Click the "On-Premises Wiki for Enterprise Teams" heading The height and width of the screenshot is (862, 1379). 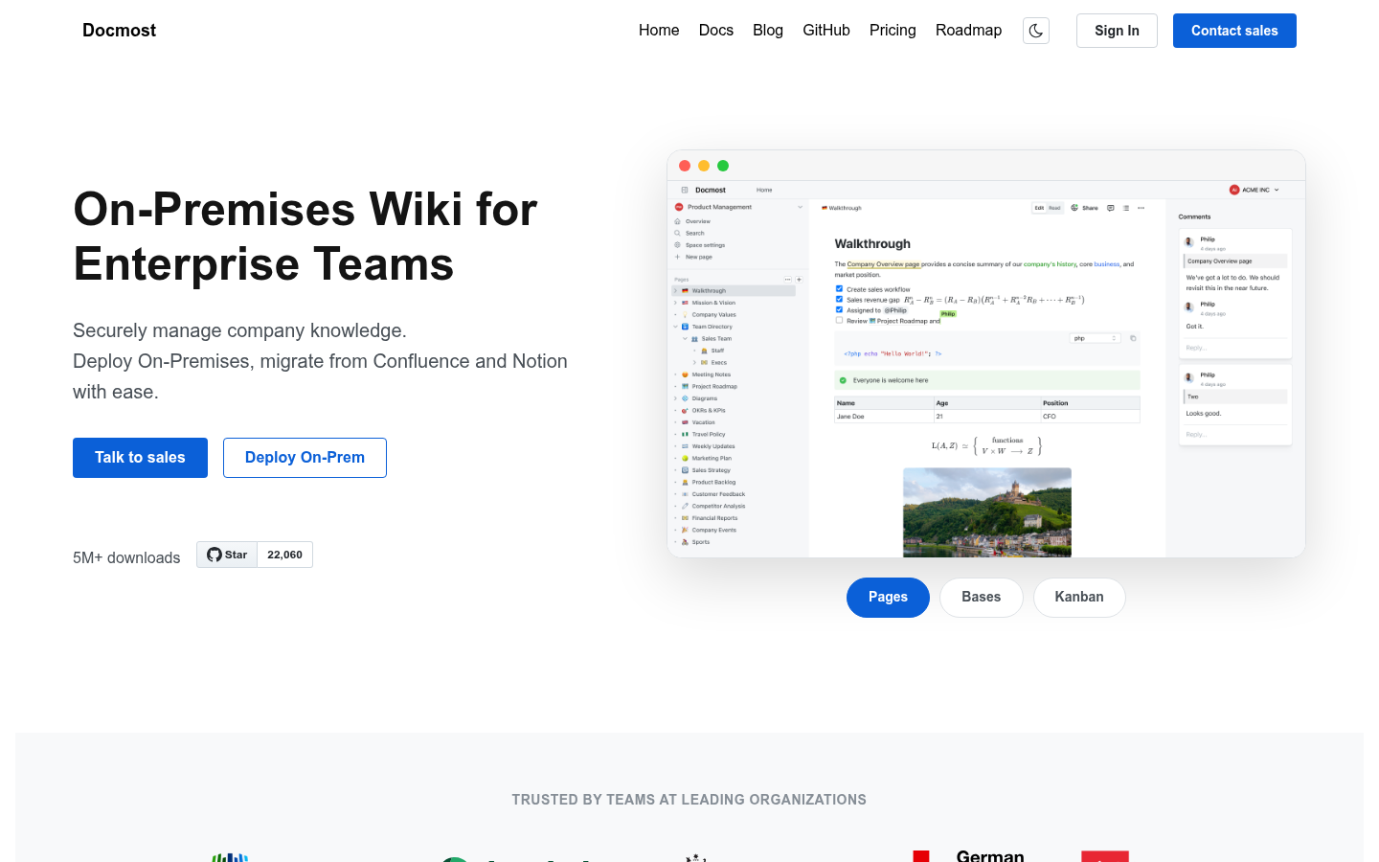pos(305,237)
